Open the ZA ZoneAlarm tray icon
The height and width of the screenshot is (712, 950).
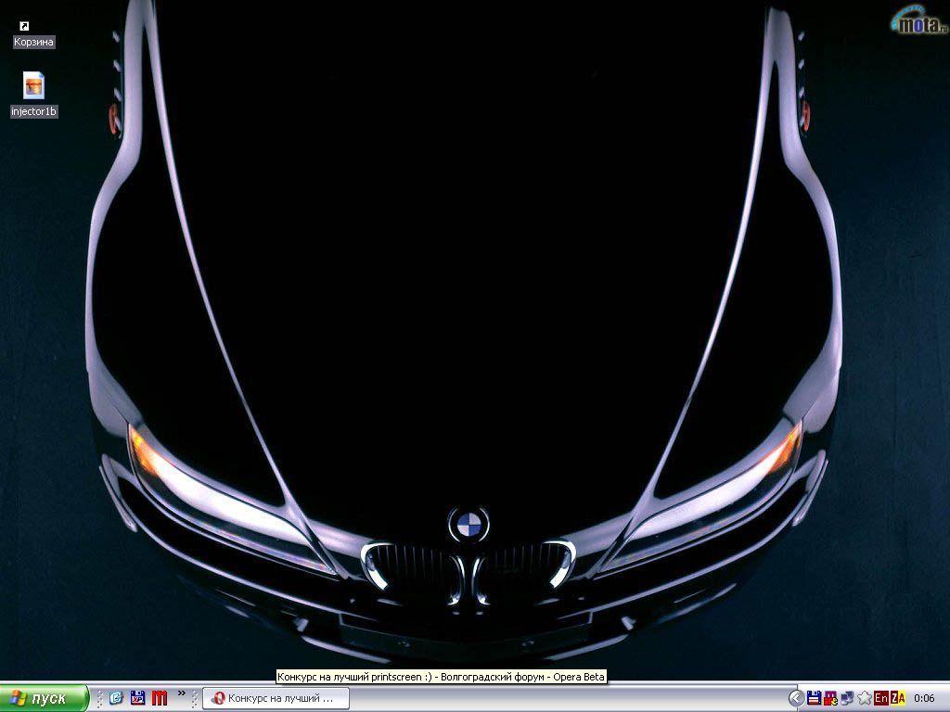[898, 699]
